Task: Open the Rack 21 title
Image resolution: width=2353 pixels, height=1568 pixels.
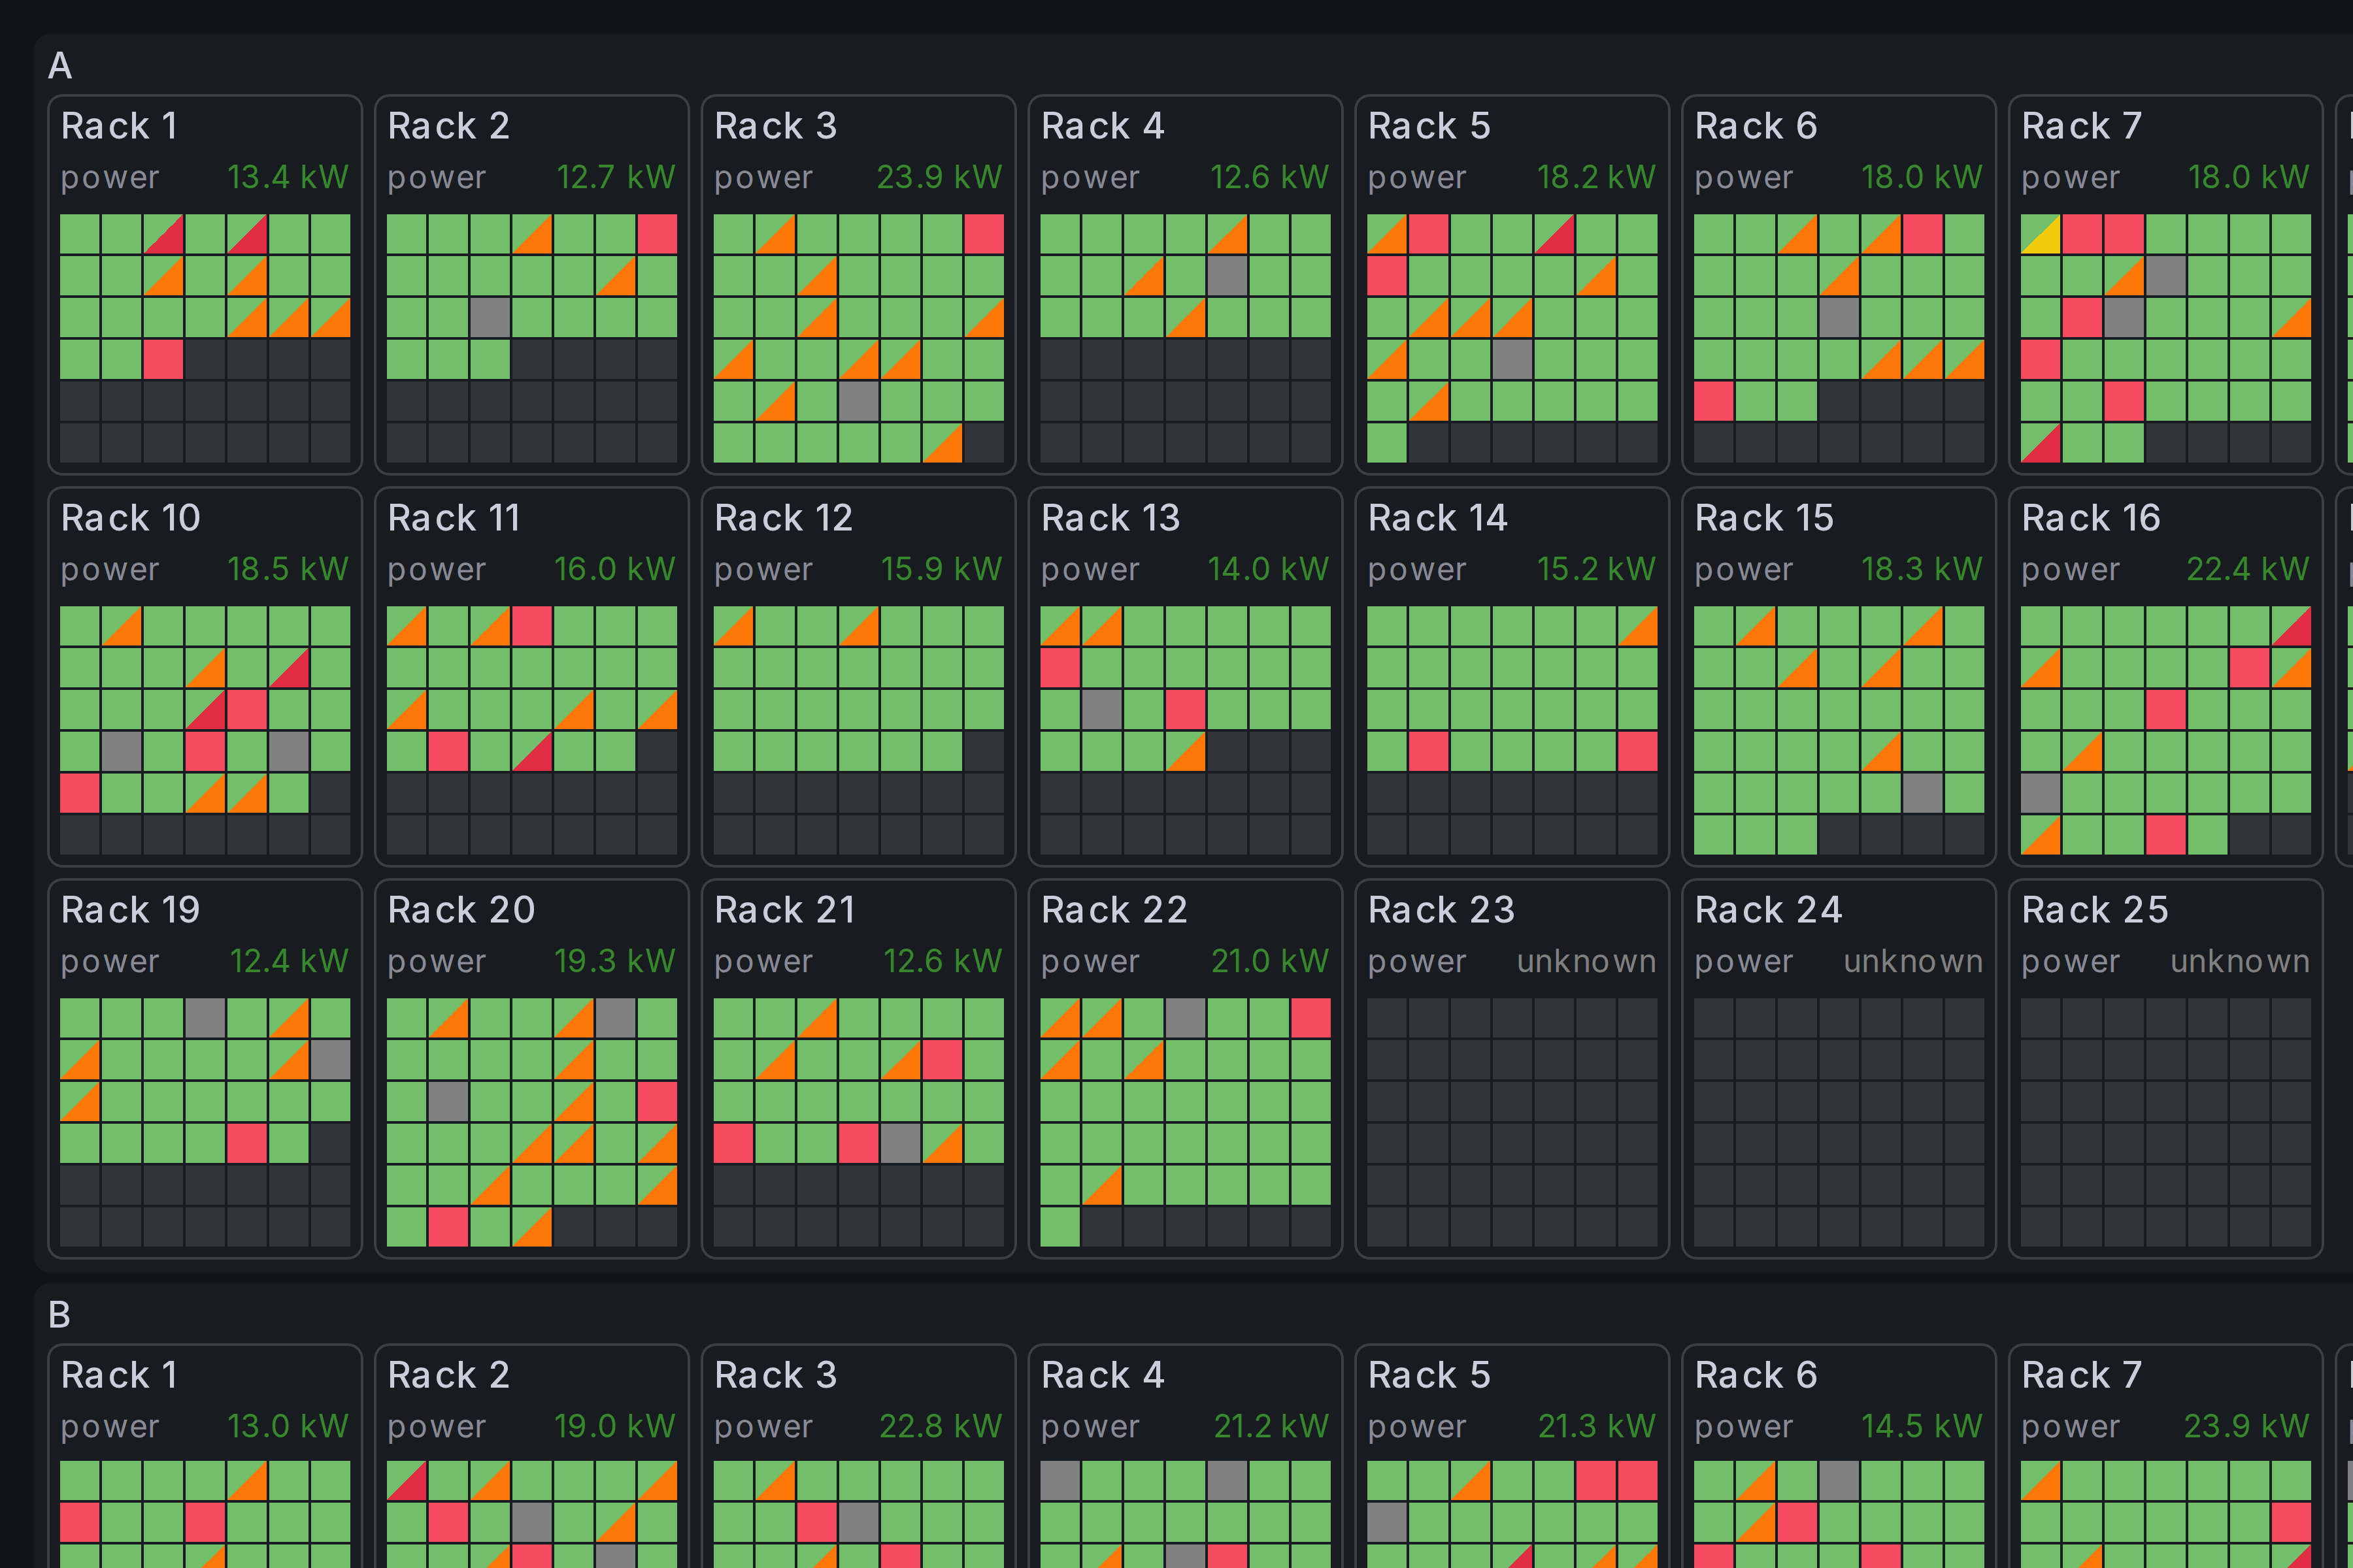Action: pos(784,910)
